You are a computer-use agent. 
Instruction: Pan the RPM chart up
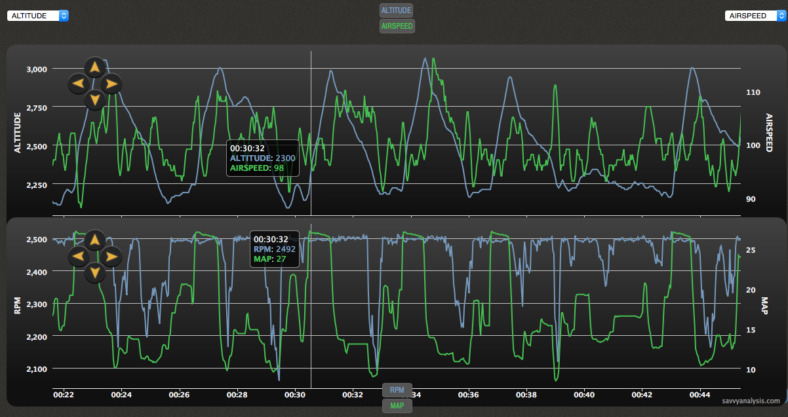[94, 240]
